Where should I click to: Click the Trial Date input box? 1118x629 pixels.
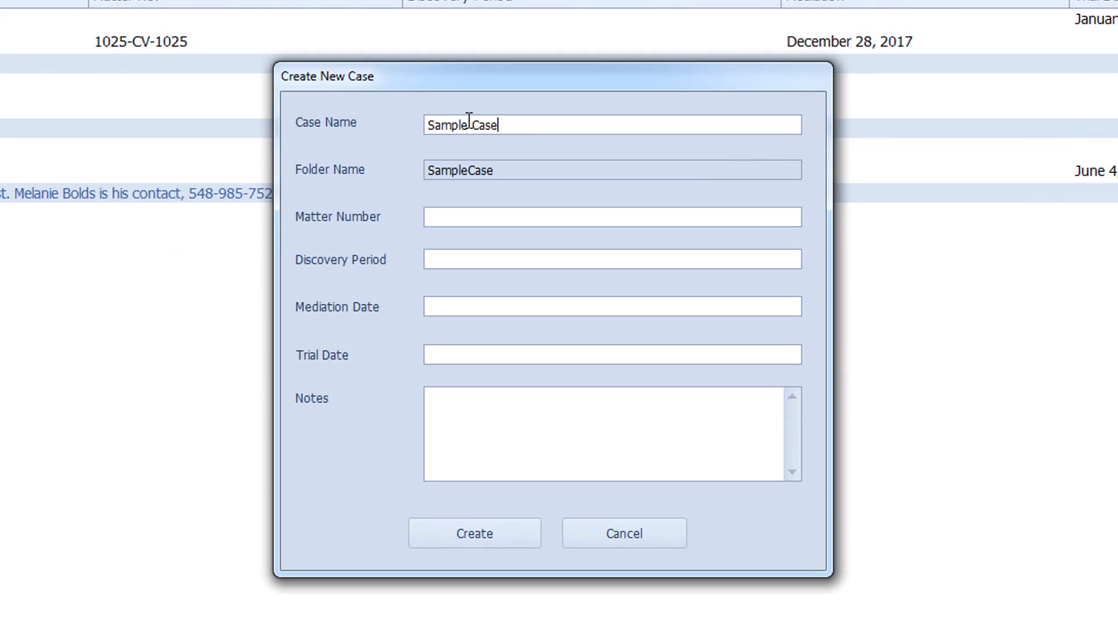[x=611, y=355]
